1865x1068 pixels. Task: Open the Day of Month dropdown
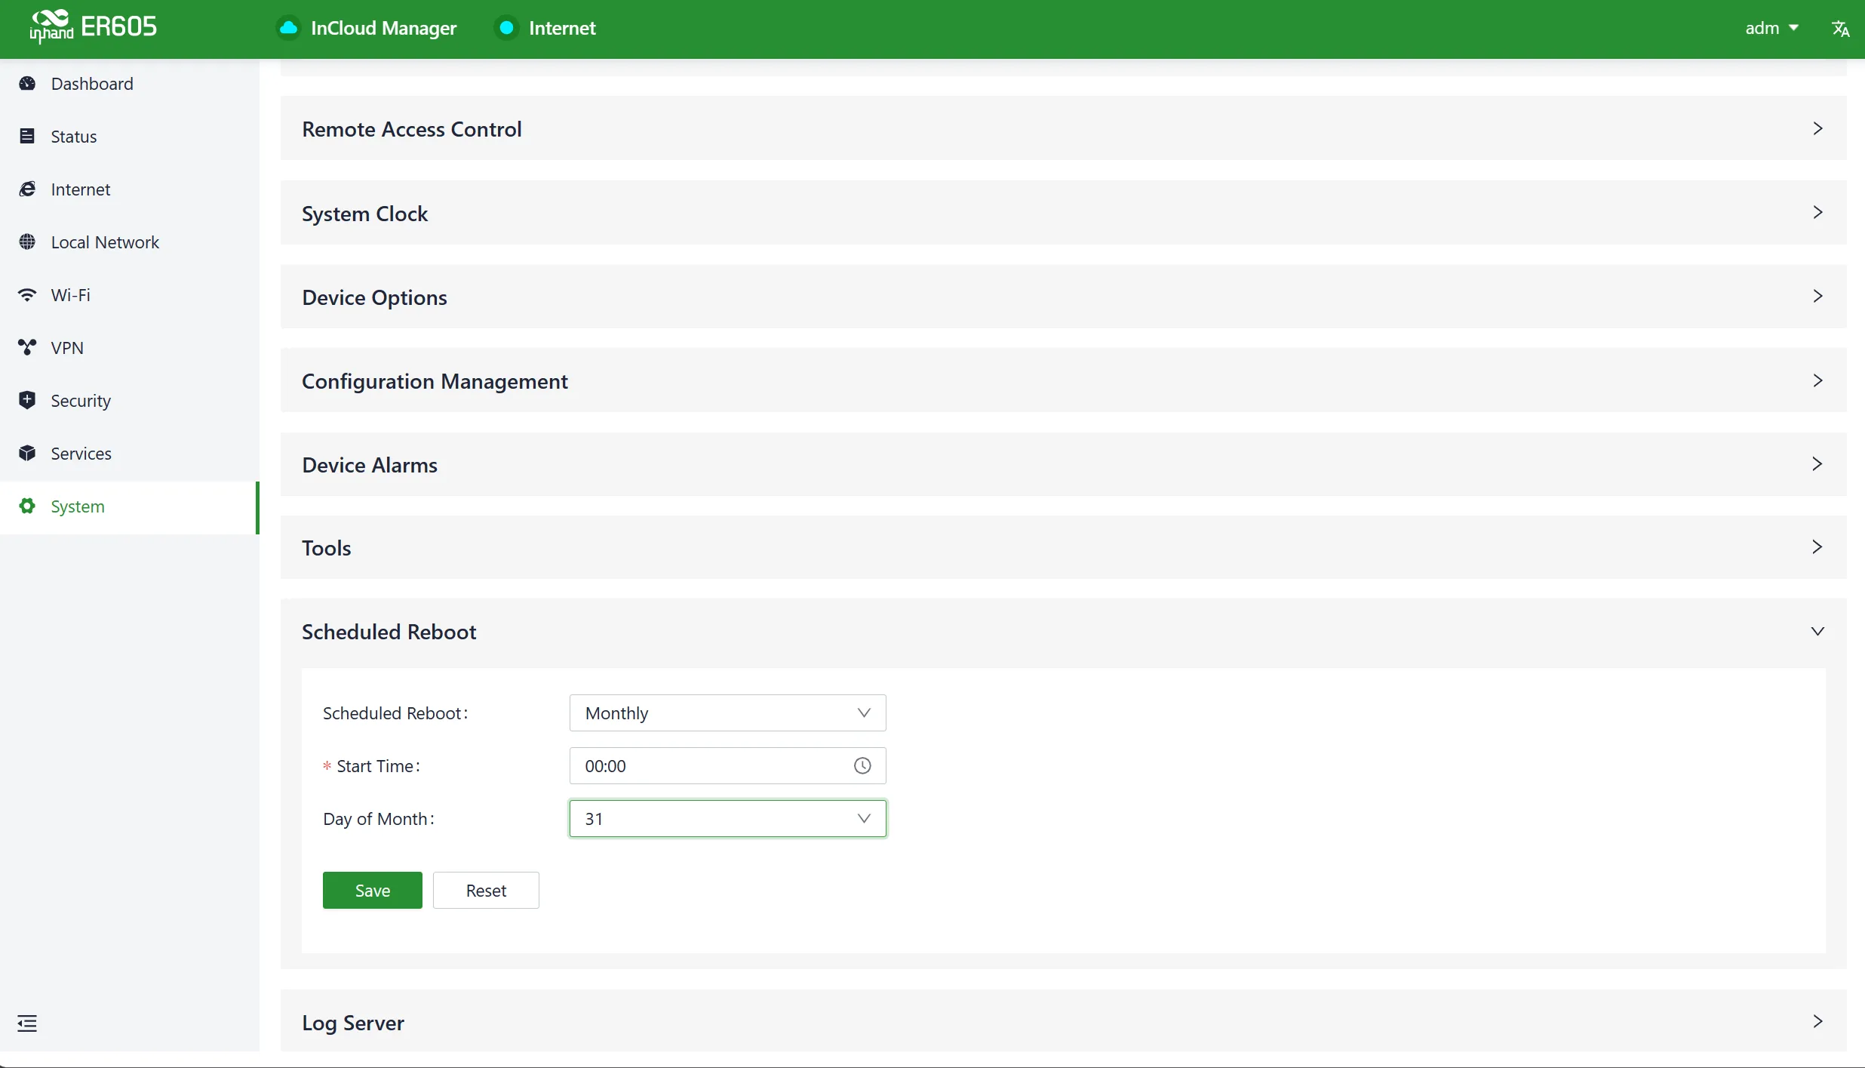[727, 818]
